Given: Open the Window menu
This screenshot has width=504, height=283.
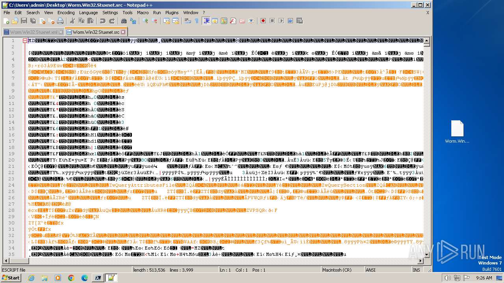Looking at the screenshot, I should point(191,13).
